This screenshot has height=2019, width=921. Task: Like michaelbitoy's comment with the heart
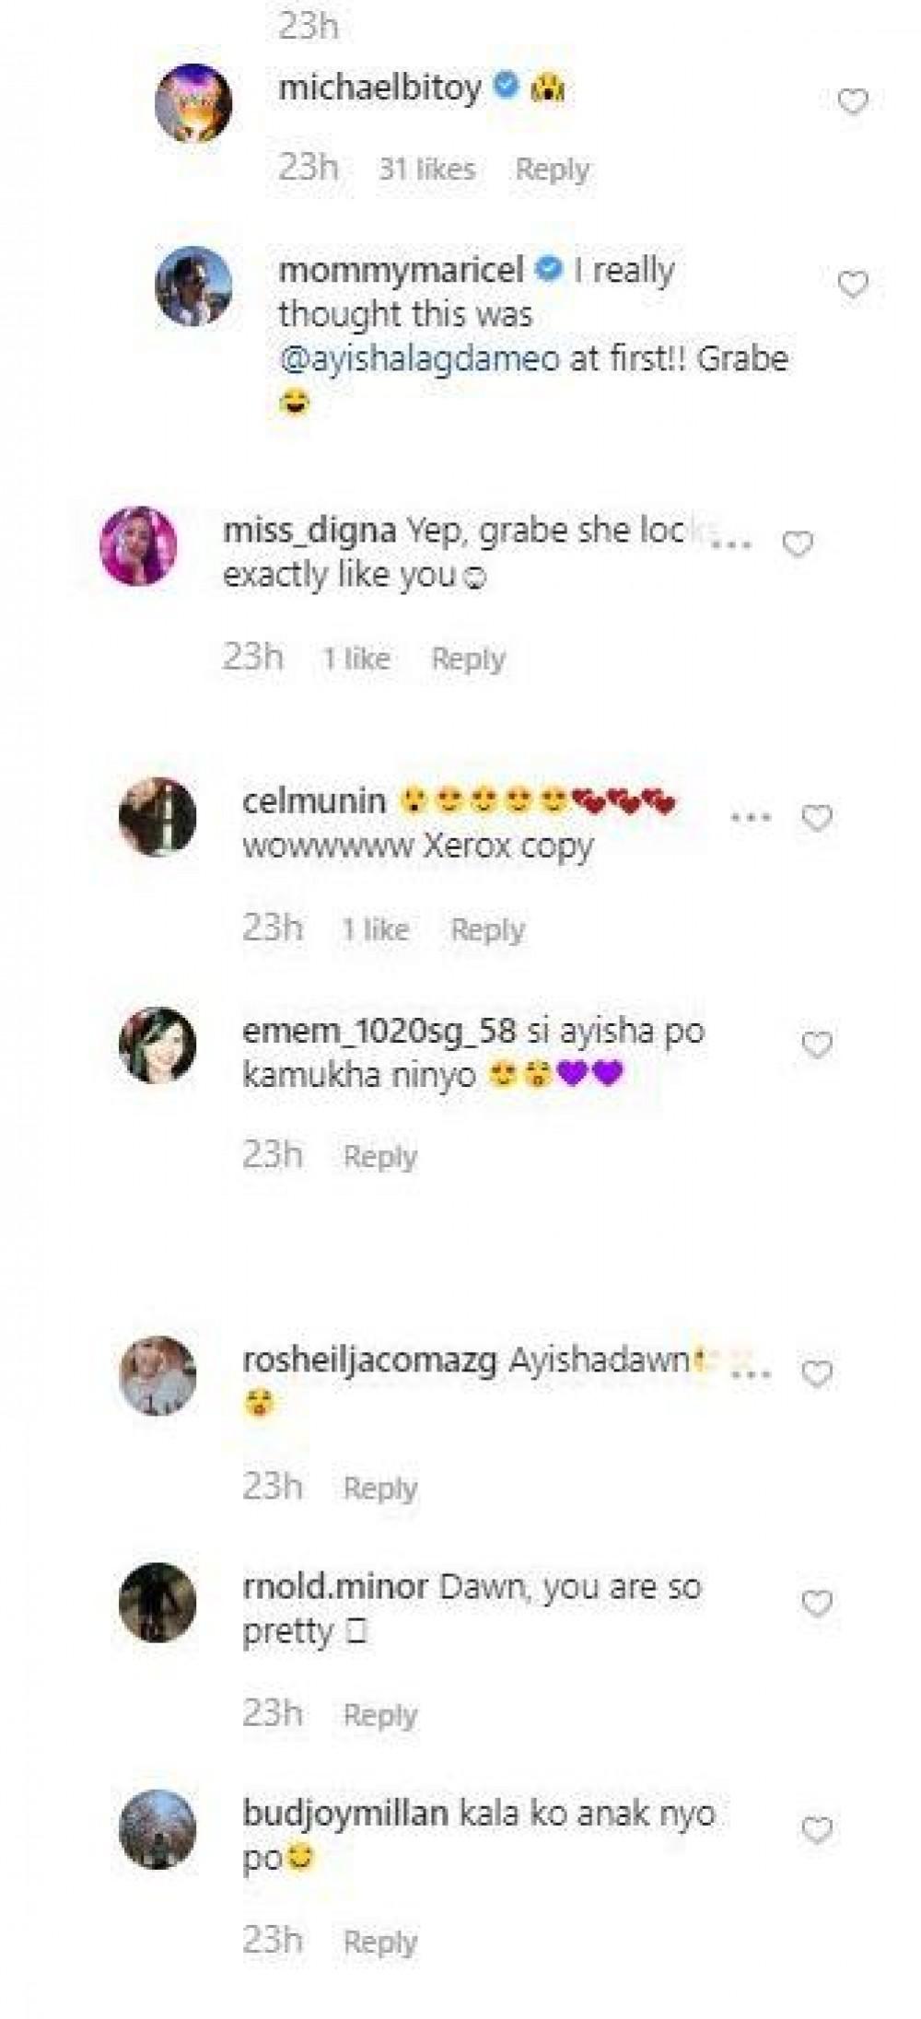(x=853, y=101)
